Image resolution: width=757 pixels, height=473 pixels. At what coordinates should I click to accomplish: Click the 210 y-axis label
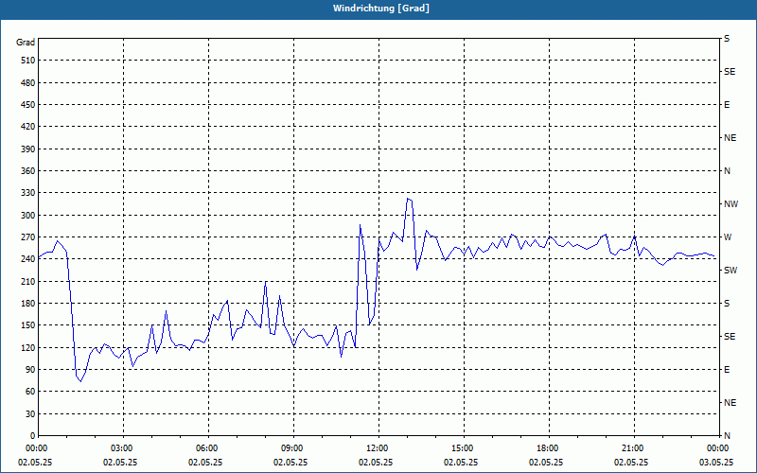coord(28,281)
